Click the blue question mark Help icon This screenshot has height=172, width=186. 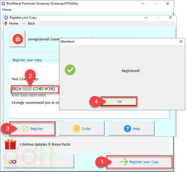coord(127,129)
